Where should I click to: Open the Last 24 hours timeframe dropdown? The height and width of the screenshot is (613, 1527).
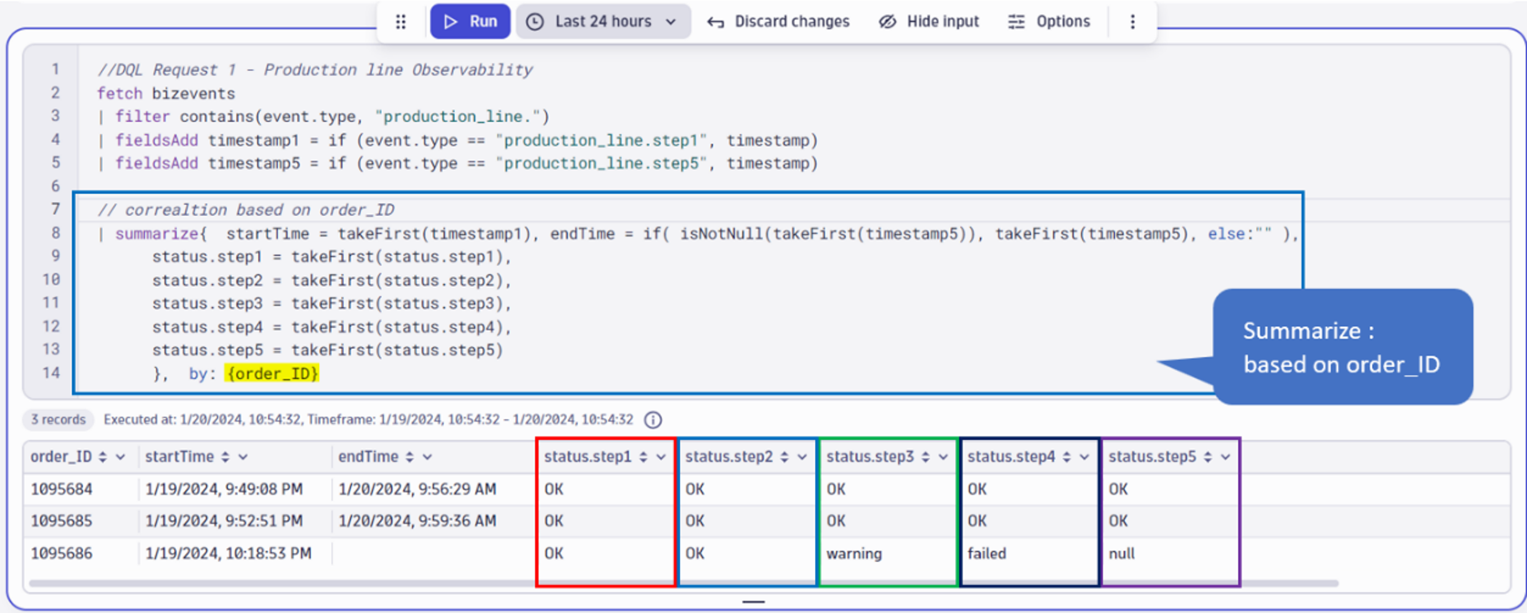tap(671, 21)
